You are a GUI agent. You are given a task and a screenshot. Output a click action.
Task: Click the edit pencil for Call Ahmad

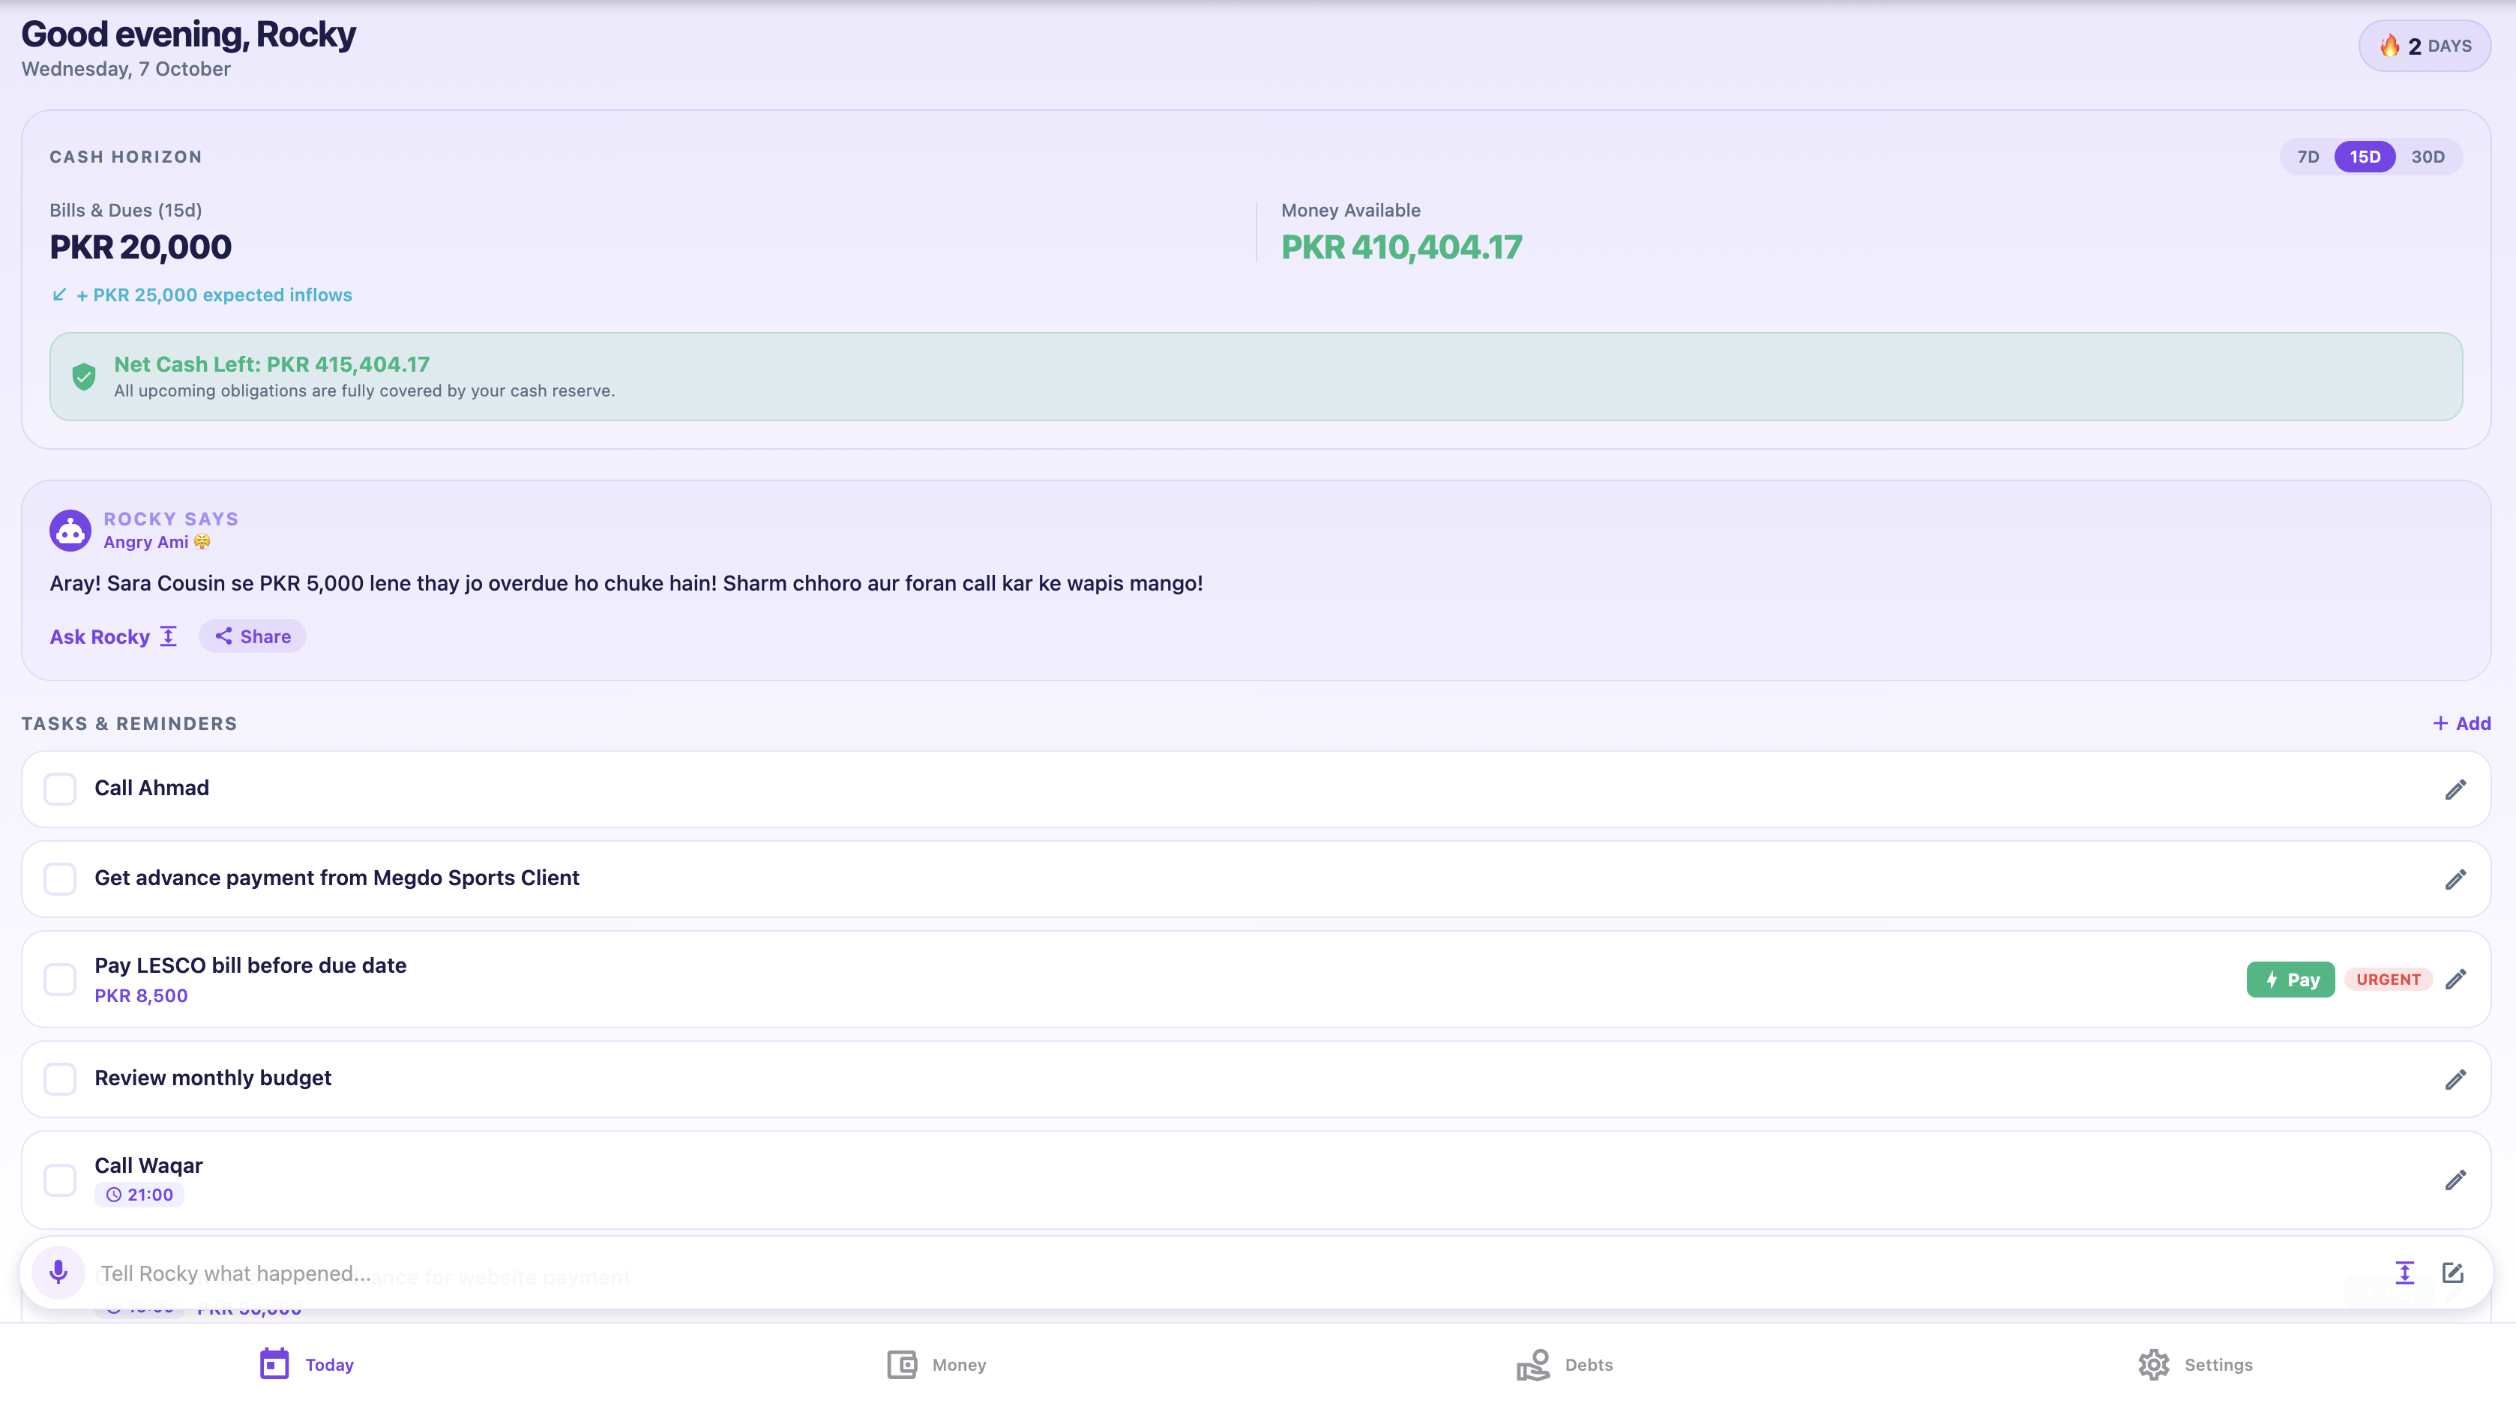click(x=2455, y=789)
